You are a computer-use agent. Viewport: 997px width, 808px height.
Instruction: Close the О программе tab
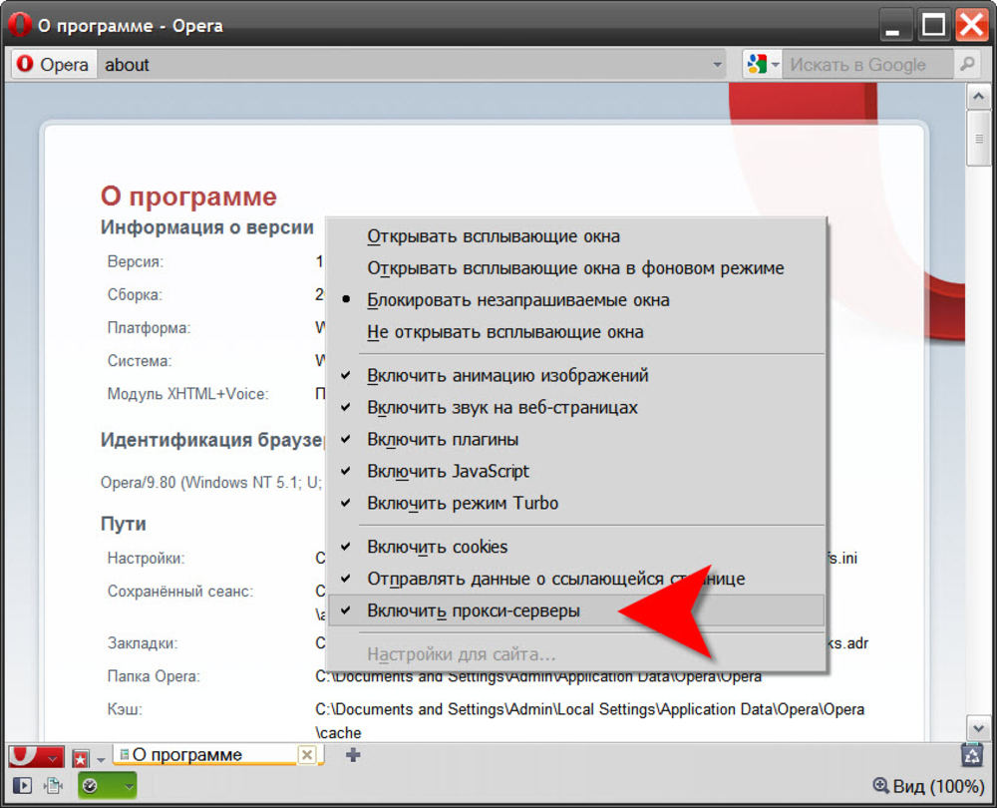(306, 754)
